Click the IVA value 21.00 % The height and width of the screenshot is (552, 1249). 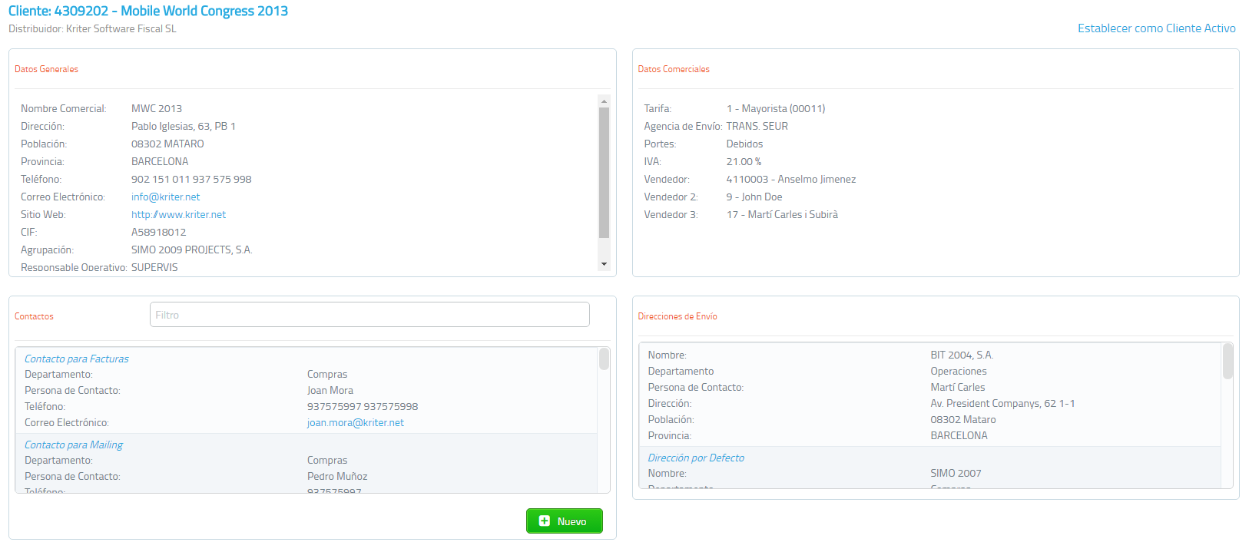tap(744, 162)
